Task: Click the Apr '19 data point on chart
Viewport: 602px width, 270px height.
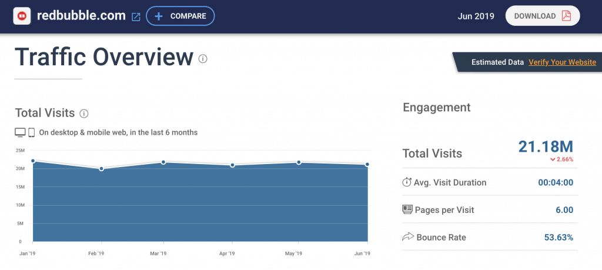Action: [x=232, y=165]
